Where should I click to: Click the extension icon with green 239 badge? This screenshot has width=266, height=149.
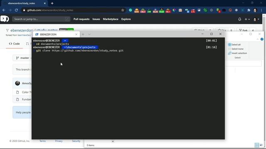(149, 10)
